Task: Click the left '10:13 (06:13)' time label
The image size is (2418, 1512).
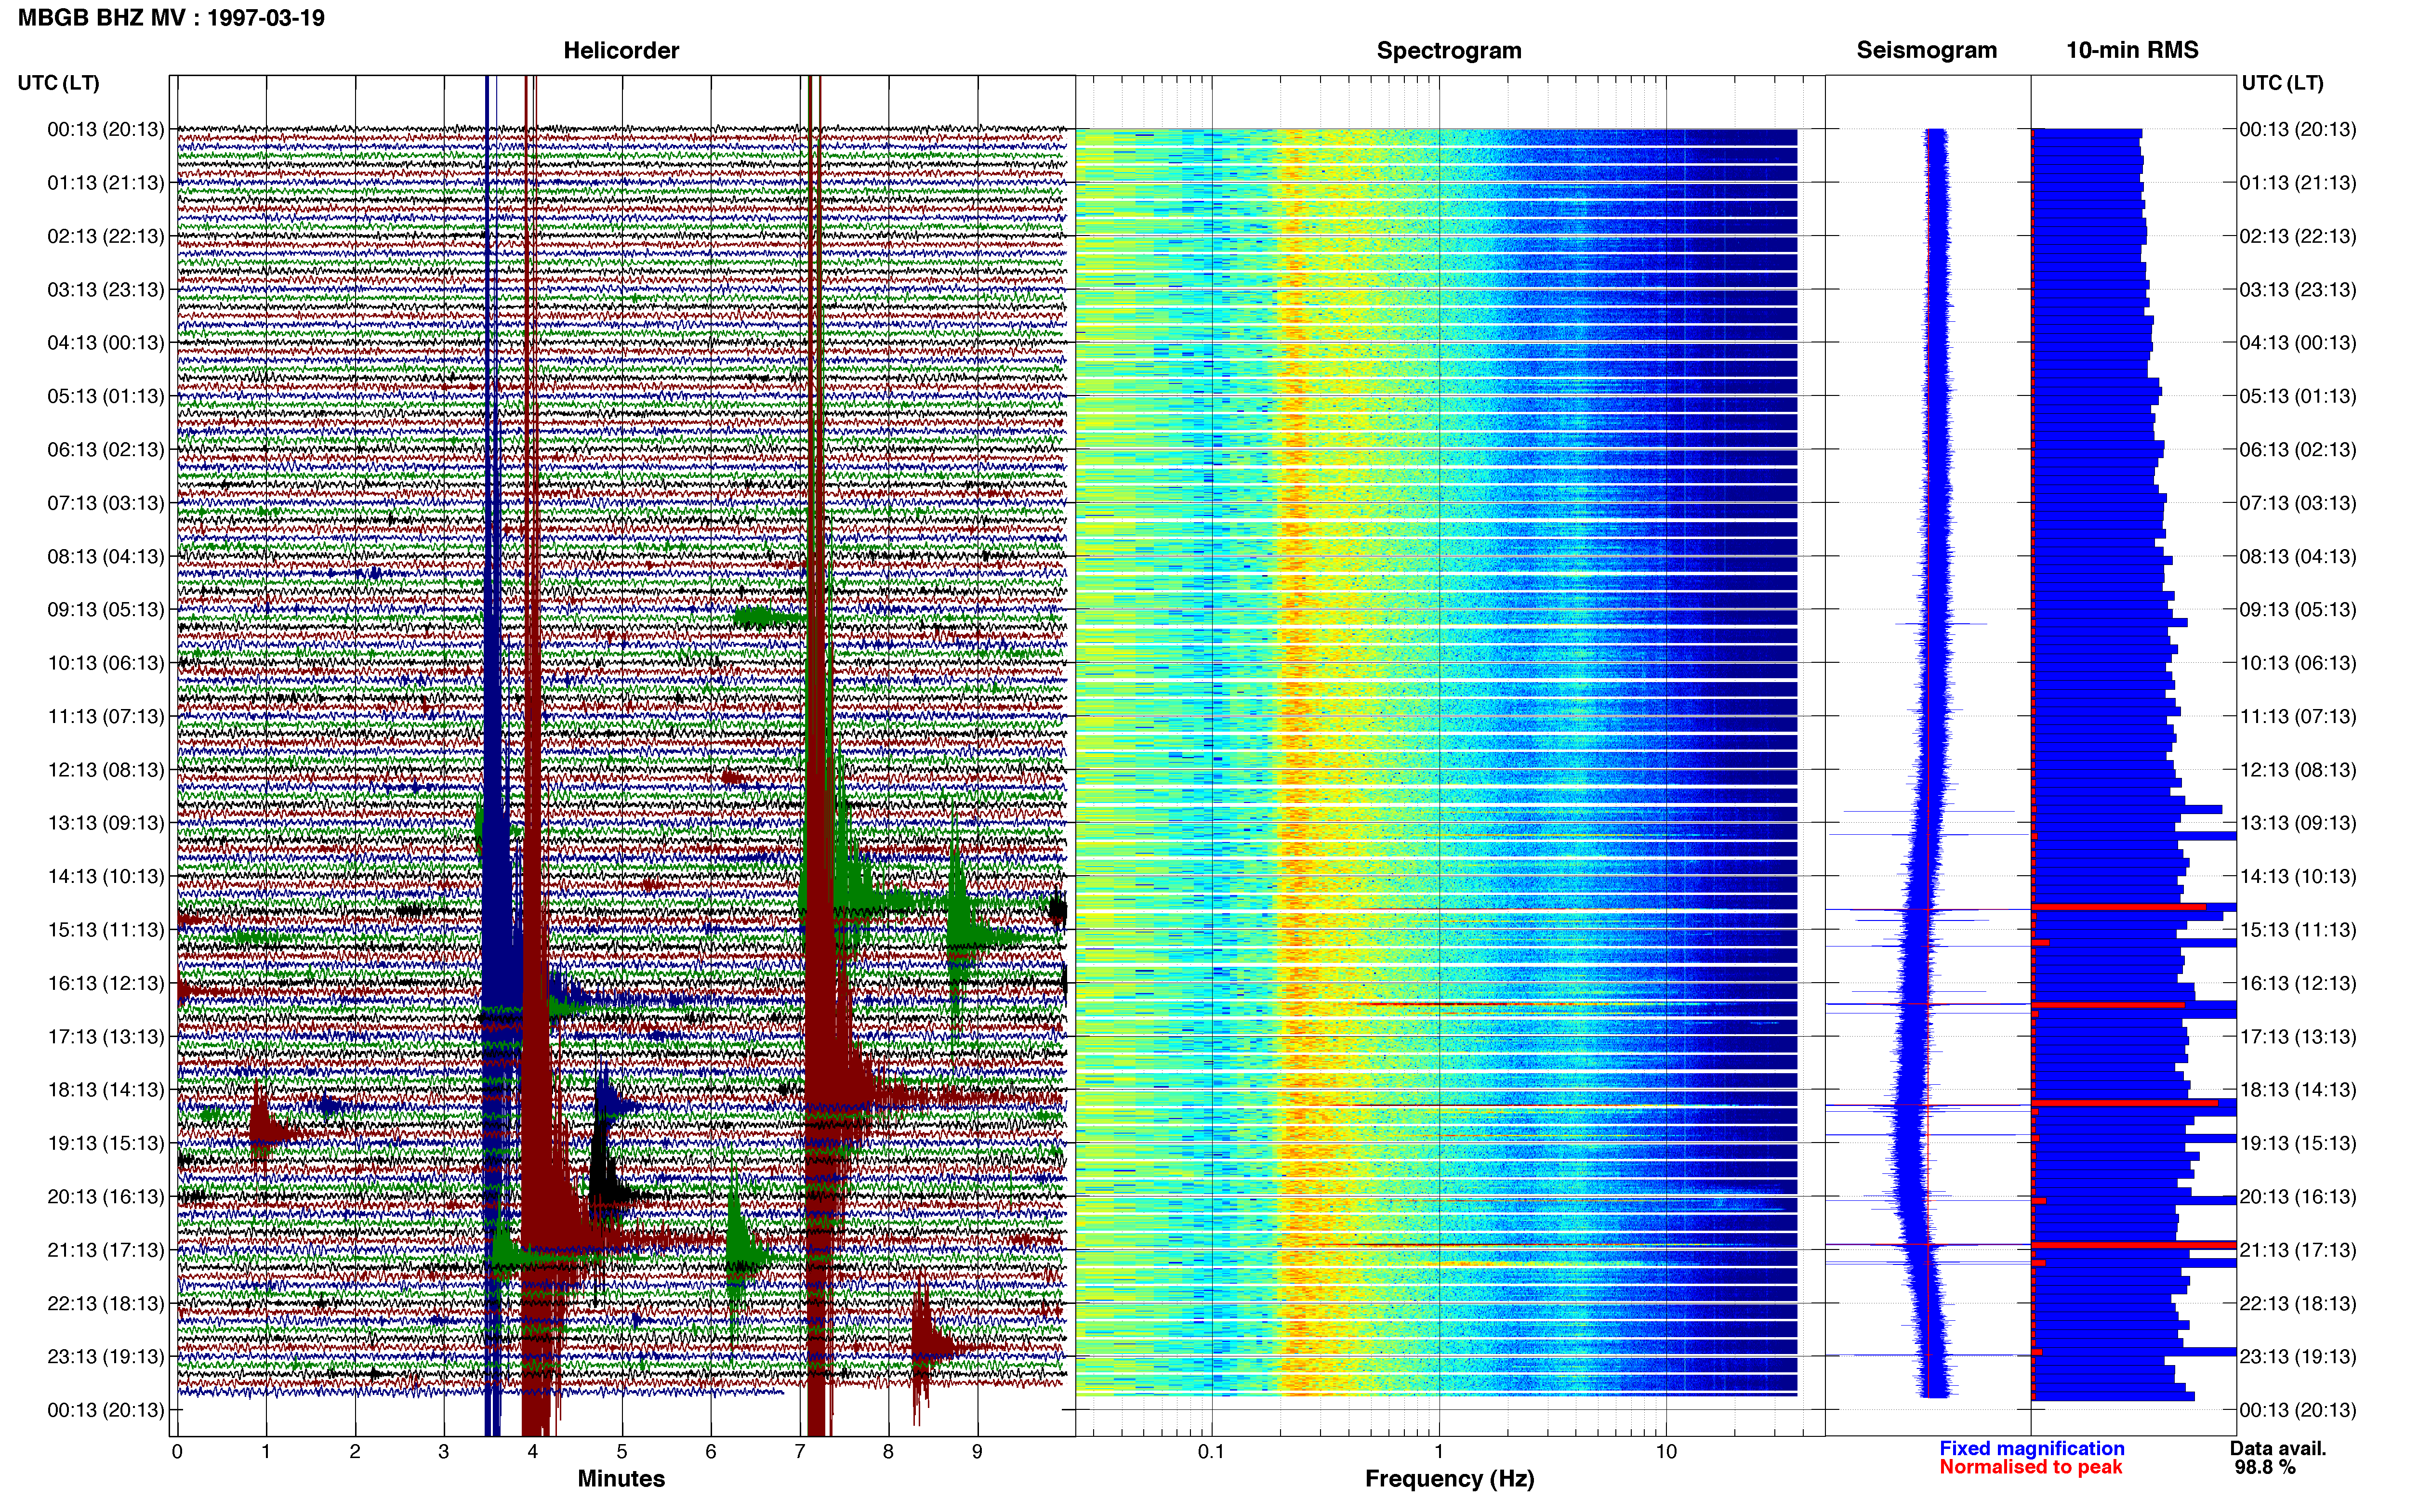Action: pos(106,663)
